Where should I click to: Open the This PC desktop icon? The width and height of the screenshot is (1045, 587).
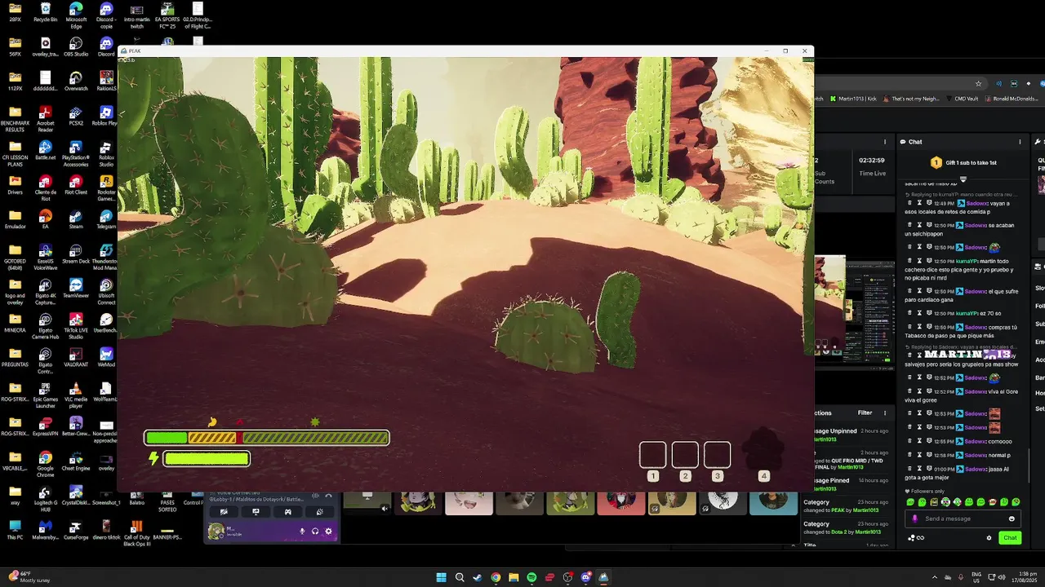[x=16, y=528]
